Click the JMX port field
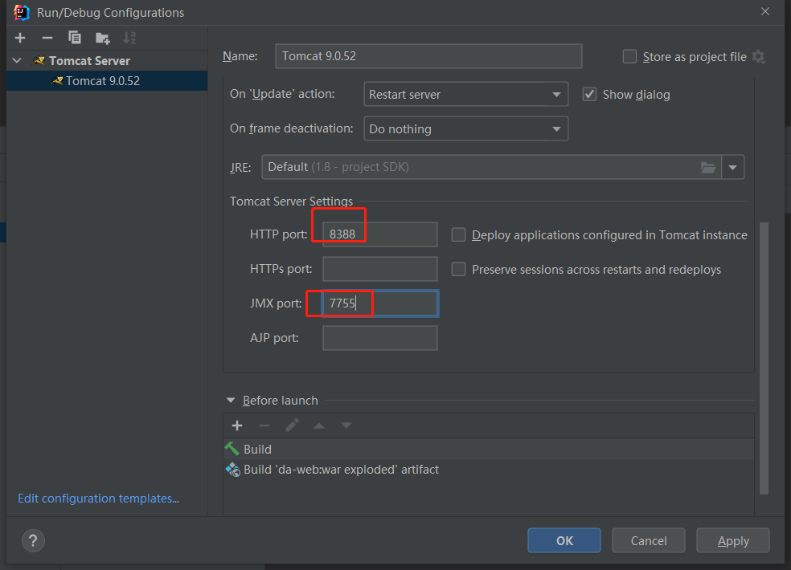The width and height of the screenshot is (791, 570). coord(380,303)
